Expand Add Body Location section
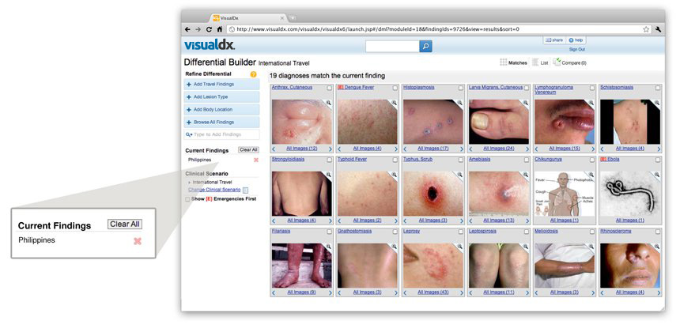680x332 pixels. 221,109
